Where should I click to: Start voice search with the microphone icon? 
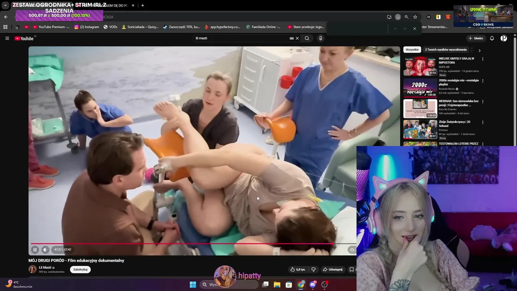(x=321, y=38)
